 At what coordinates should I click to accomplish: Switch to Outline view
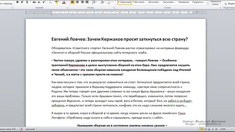coord(213,129)
